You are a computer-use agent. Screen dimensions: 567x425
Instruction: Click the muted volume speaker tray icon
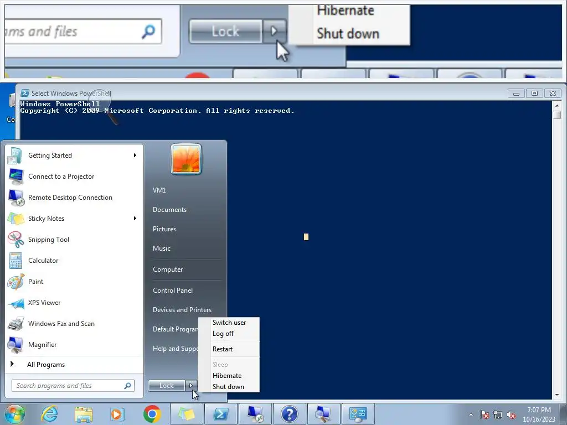point(511,414)
